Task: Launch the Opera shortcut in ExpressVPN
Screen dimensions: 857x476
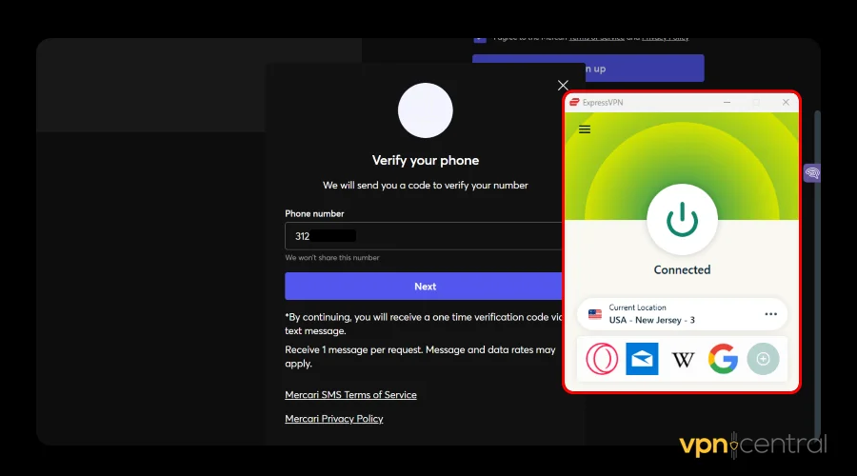Action: click(x=602, y=359)
